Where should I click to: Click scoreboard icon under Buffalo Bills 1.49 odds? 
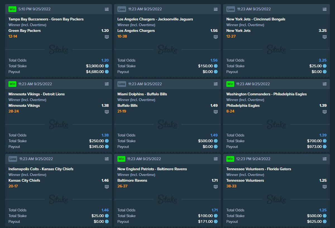click(x=216, y=112)
